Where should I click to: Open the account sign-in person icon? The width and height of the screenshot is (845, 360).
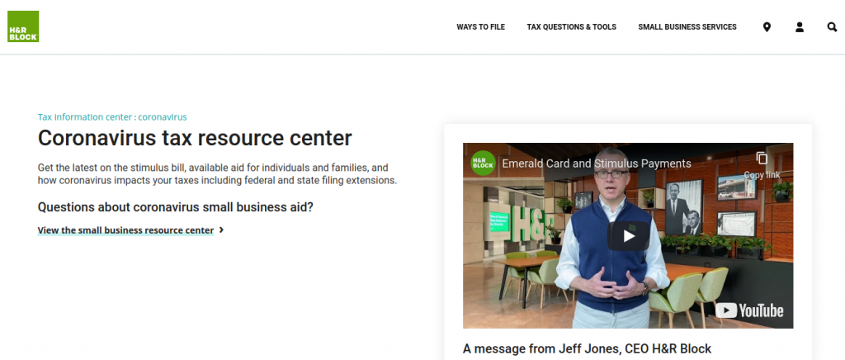800,27
